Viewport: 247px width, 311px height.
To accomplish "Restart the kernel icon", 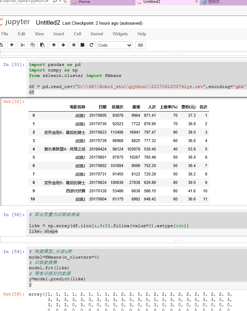I will [x=91, y=45].
